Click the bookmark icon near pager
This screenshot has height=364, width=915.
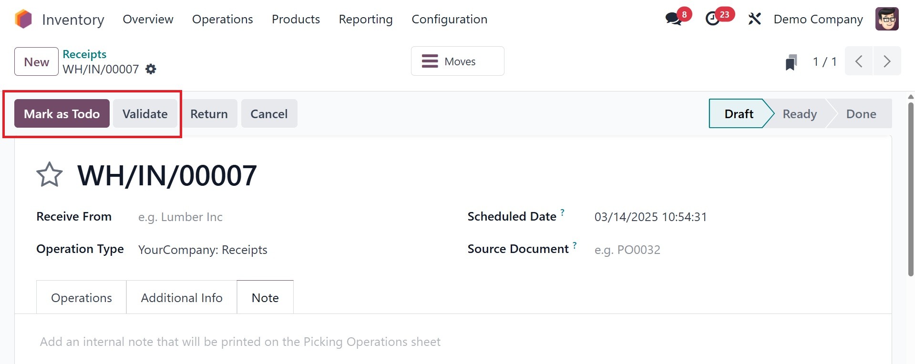791,62
